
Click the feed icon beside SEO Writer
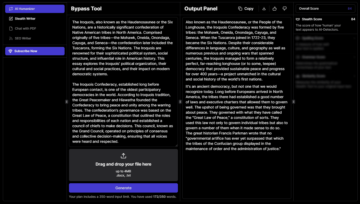pos(11,38)
